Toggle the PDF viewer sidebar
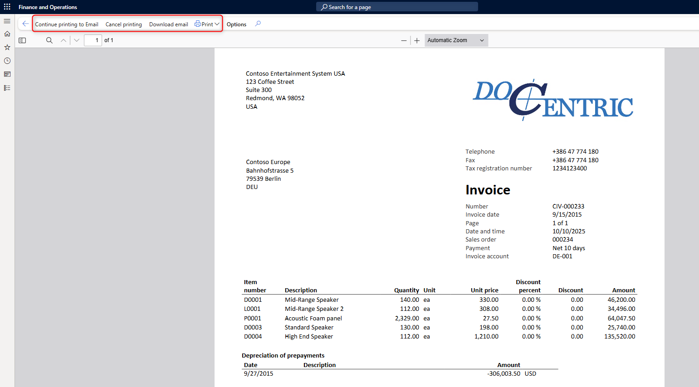 [22, 40]
